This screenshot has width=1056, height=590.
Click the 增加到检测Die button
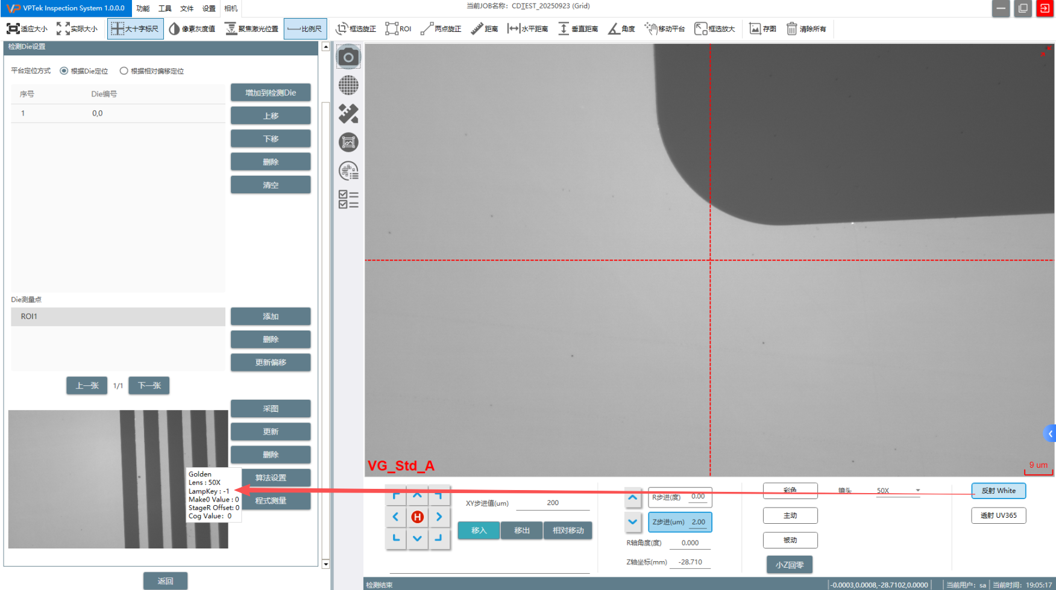[270, 93]
